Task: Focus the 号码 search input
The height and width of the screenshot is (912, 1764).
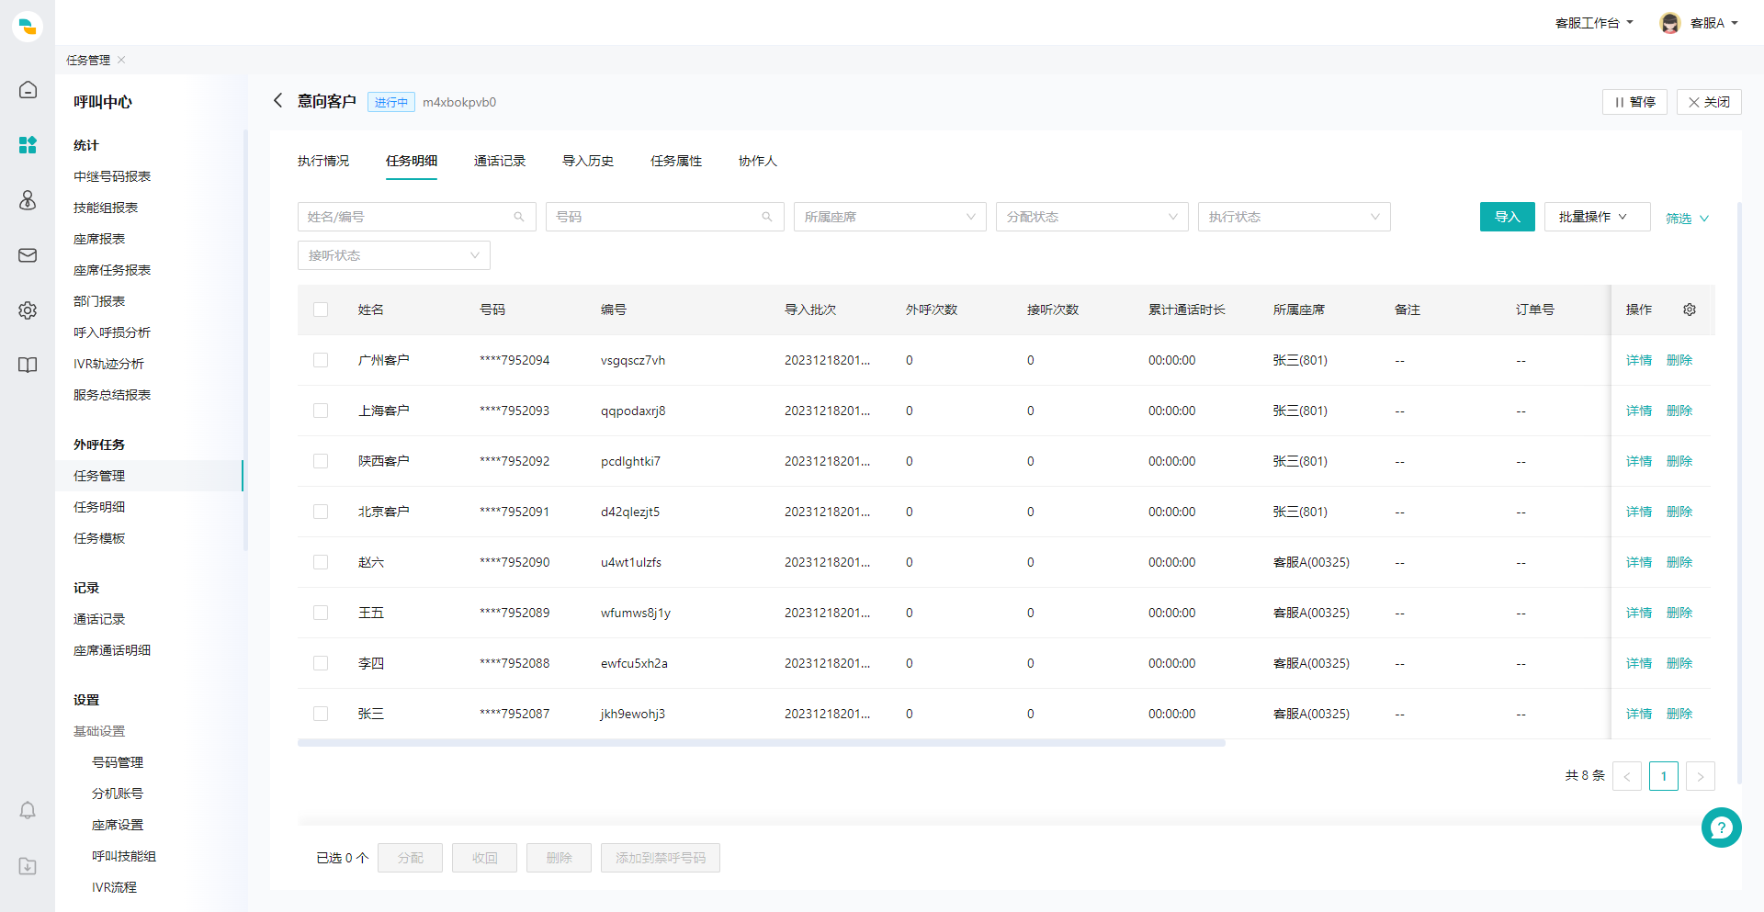Action: (x=664, y=217)
